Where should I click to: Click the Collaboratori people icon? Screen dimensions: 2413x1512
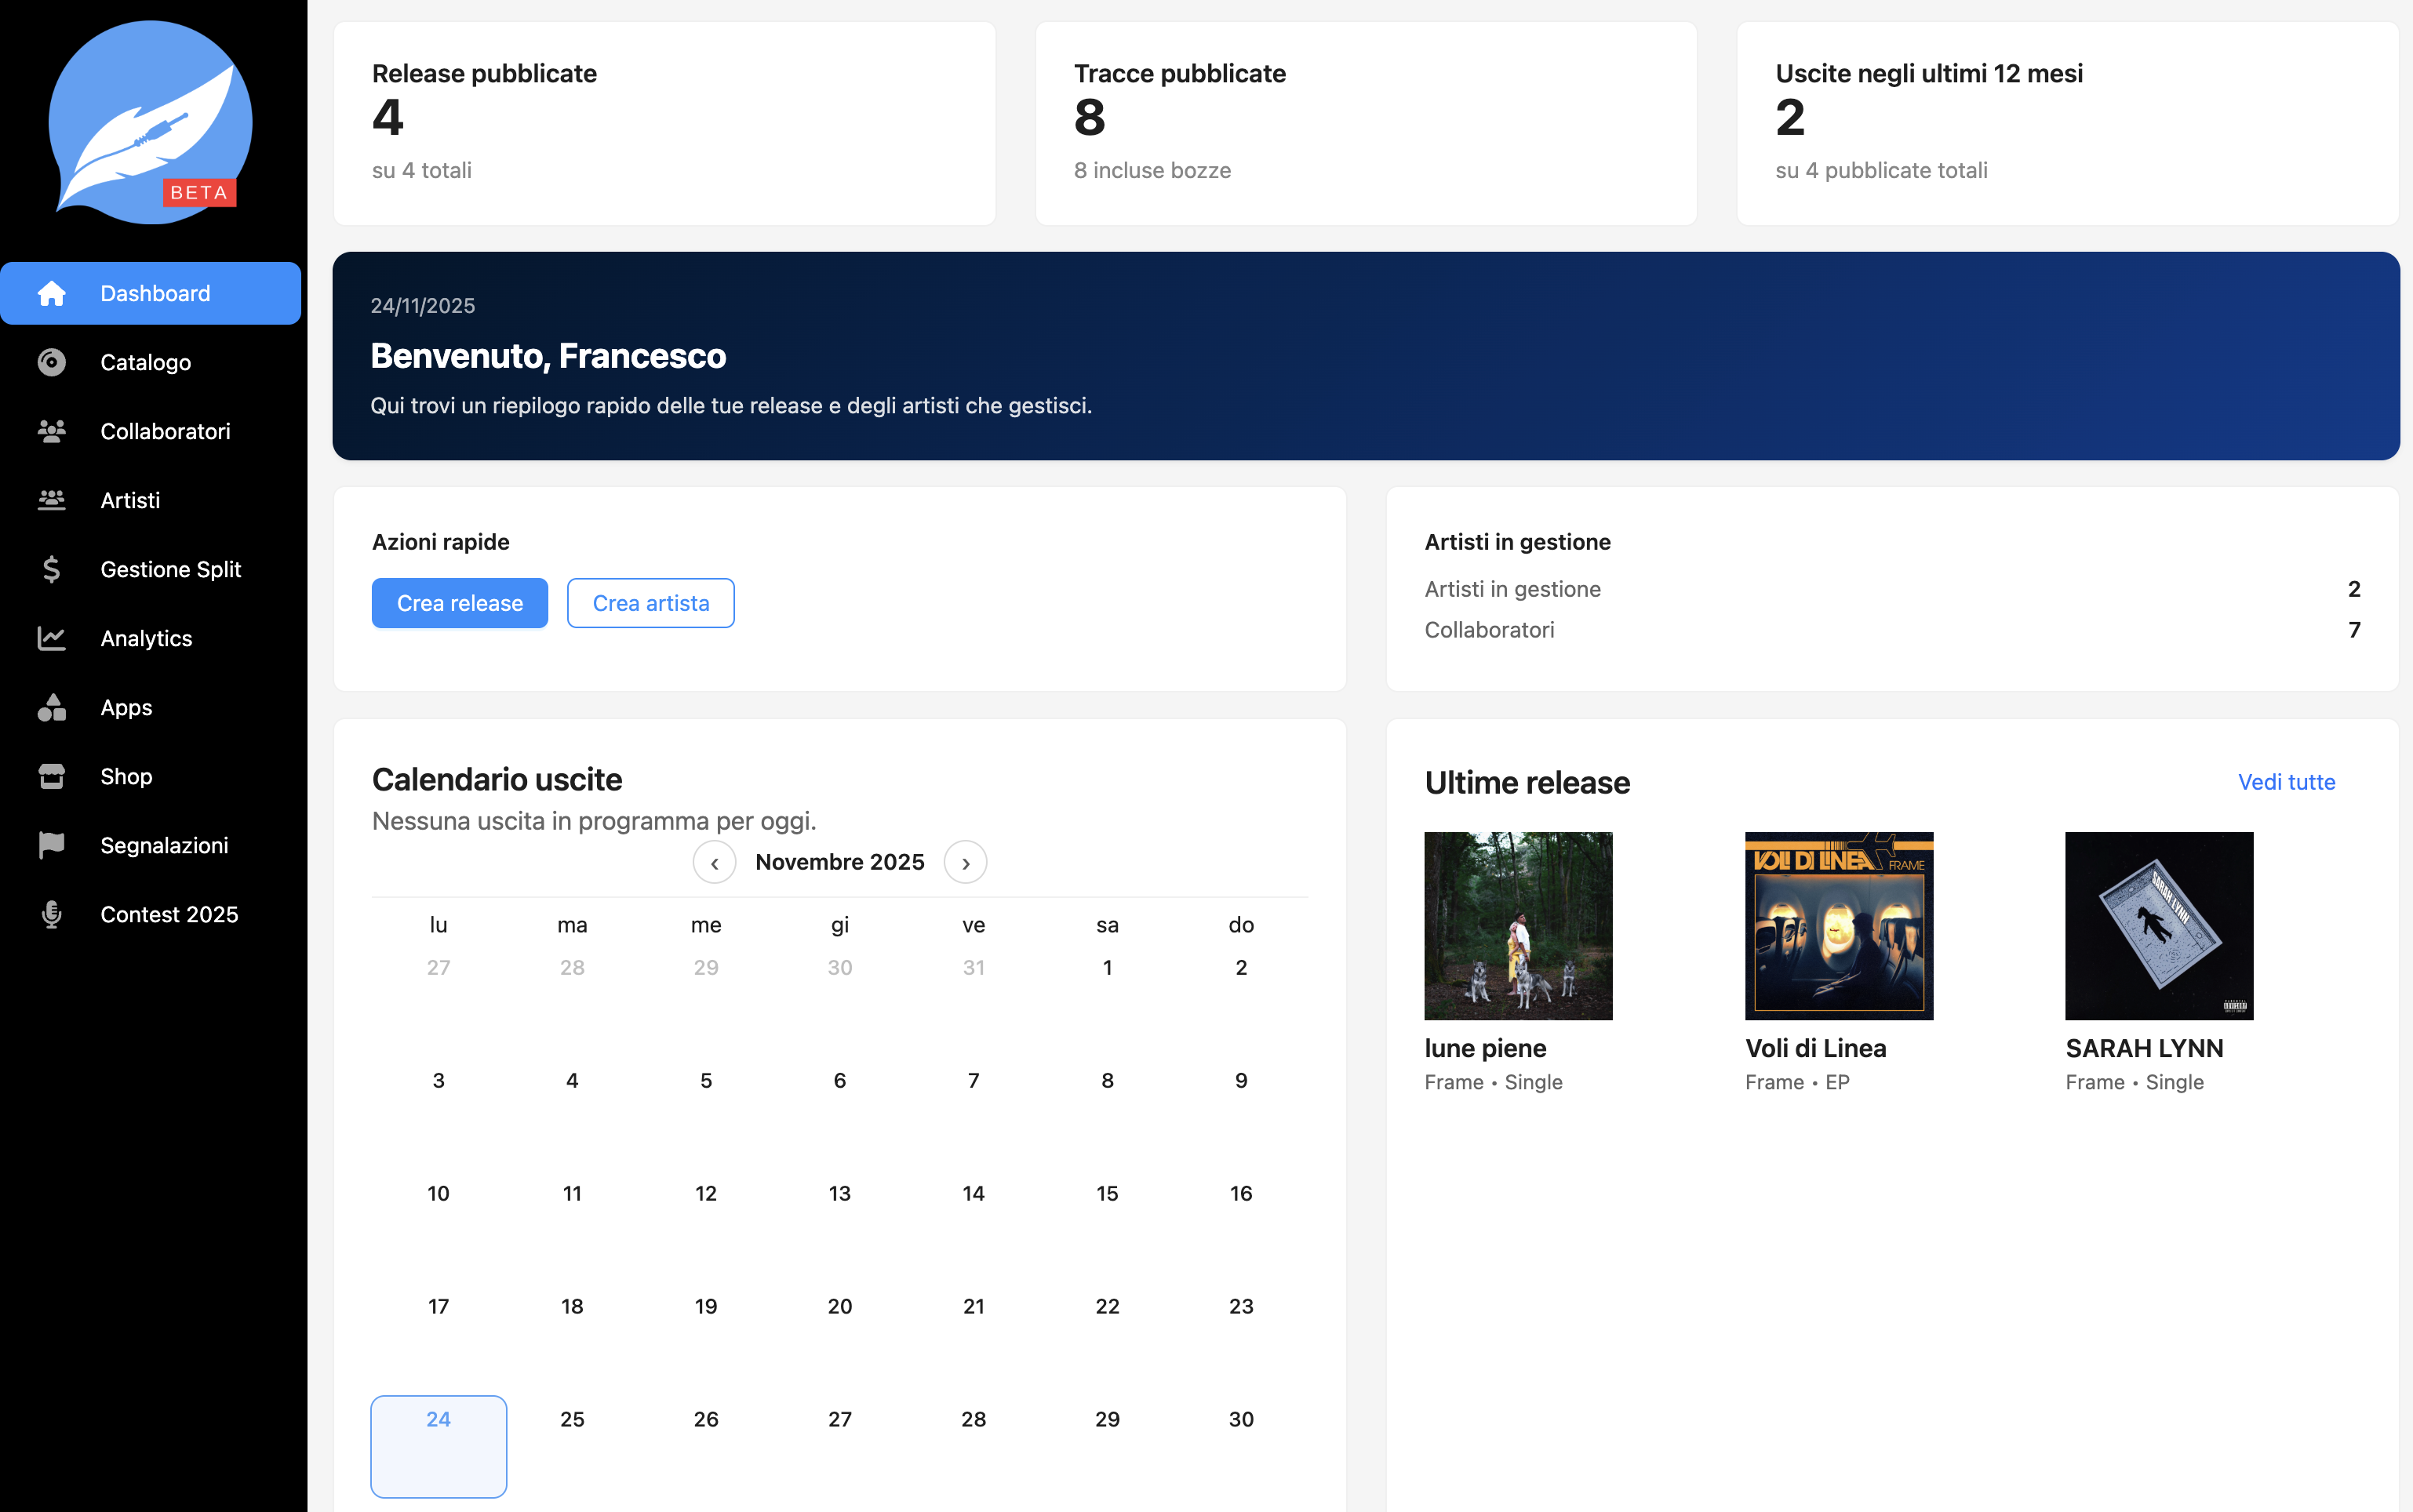pyautogui.click(x=51, y=431)
